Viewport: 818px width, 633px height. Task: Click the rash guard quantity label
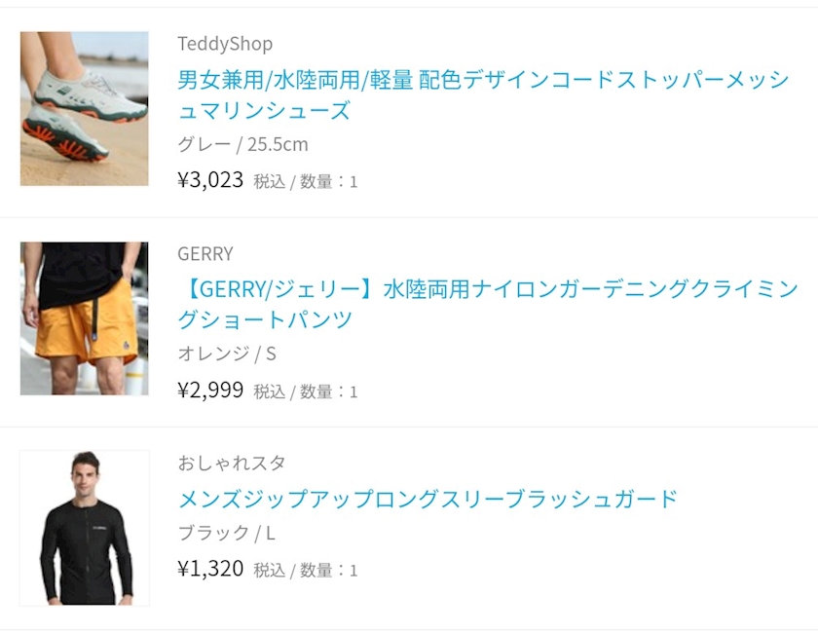point(329,571)
